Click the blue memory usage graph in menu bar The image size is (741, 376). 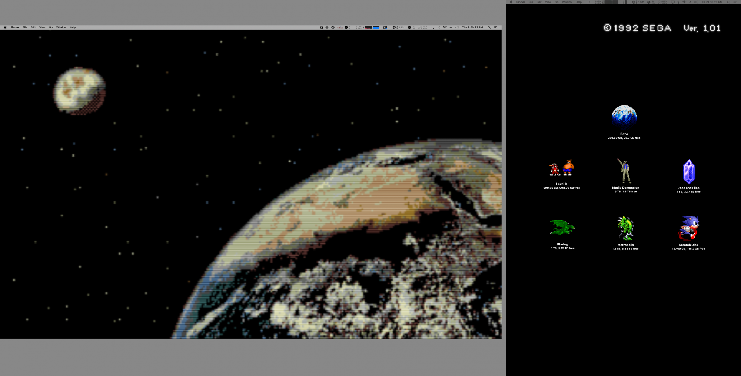pos(376,27)
